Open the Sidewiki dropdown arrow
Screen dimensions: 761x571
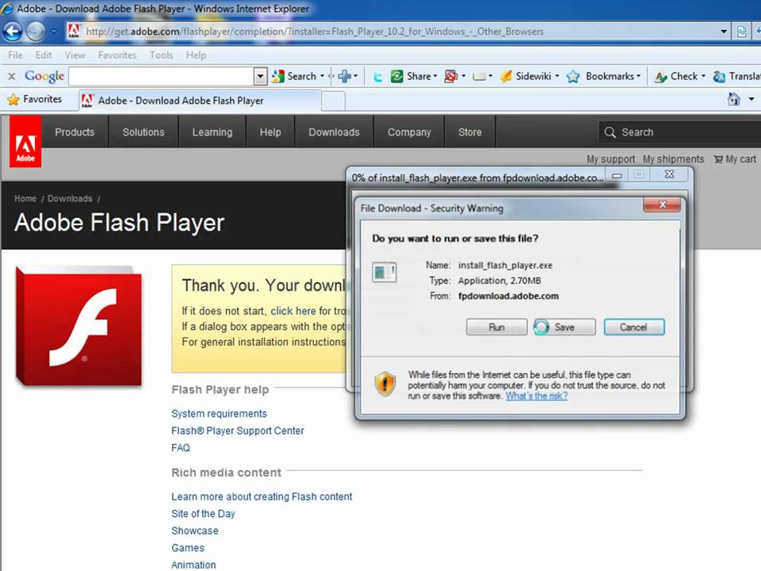tap(556, 76)
